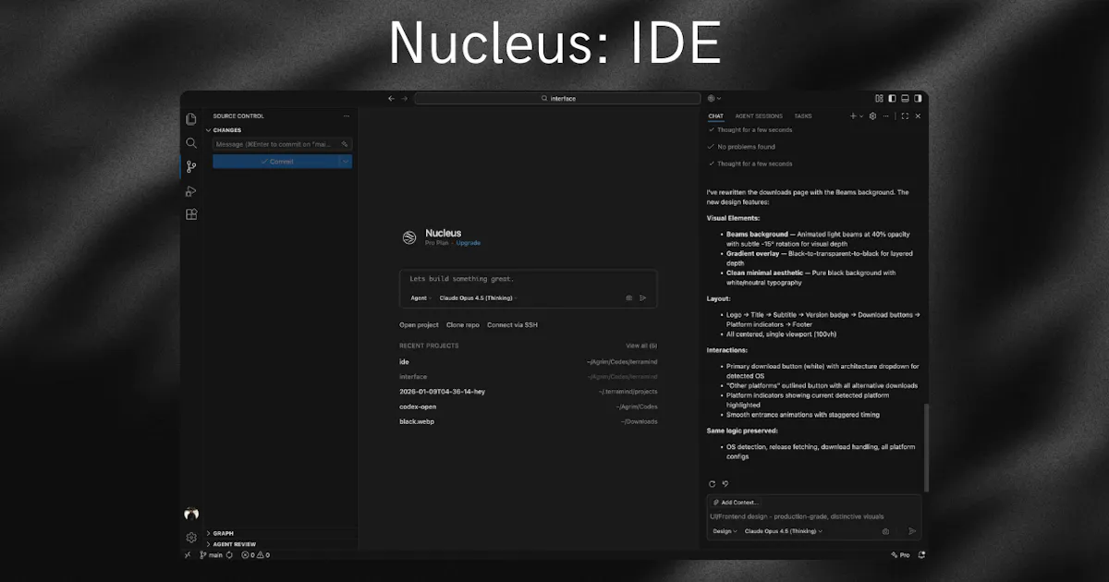The image size is (1109, 582).
Task: Click View all (5) recent projects
Action: [641, 346]
